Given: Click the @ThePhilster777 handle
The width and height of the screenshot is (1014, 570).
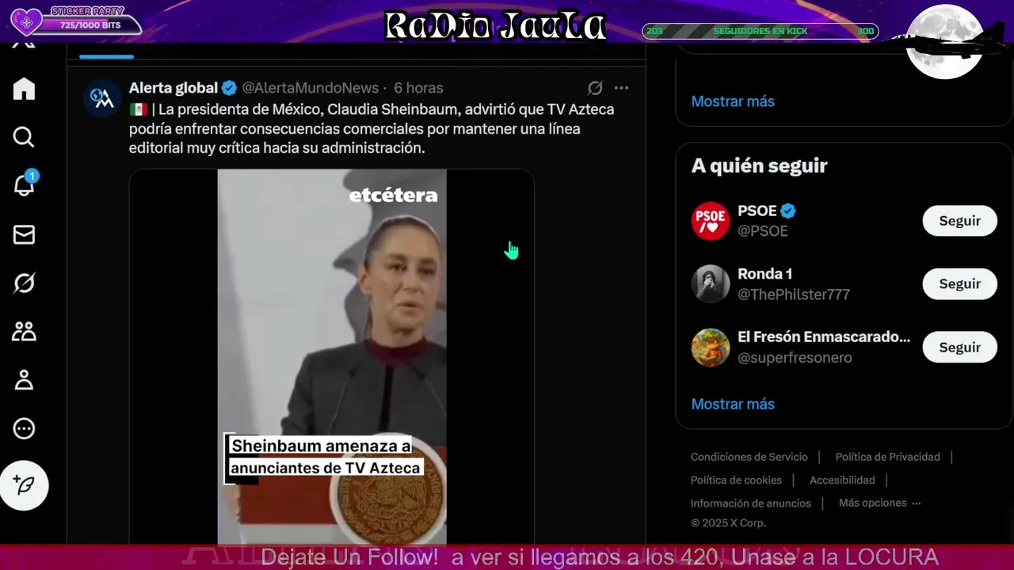Looking at the screenshot, I should click(794, 294).
